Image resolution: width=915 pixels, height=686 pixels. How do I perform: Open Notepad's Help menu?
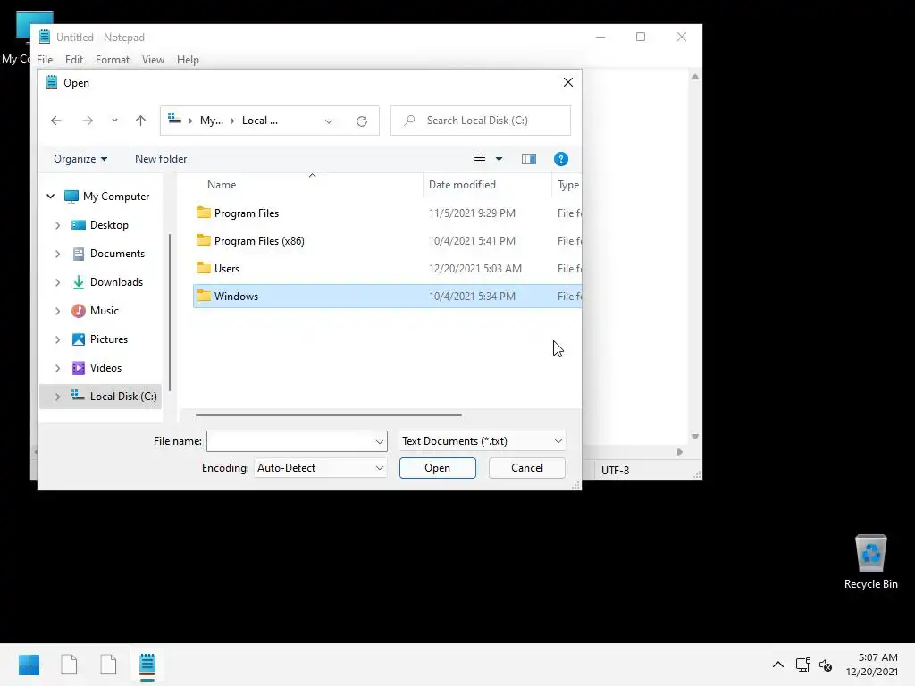pyautogui.click(x=188, y=60)
